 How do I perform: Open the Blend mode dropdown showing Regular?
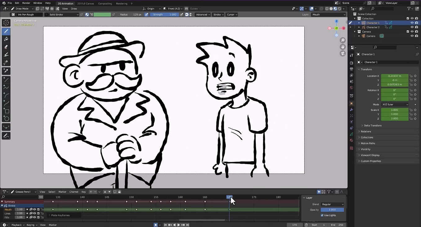(332, 204)
